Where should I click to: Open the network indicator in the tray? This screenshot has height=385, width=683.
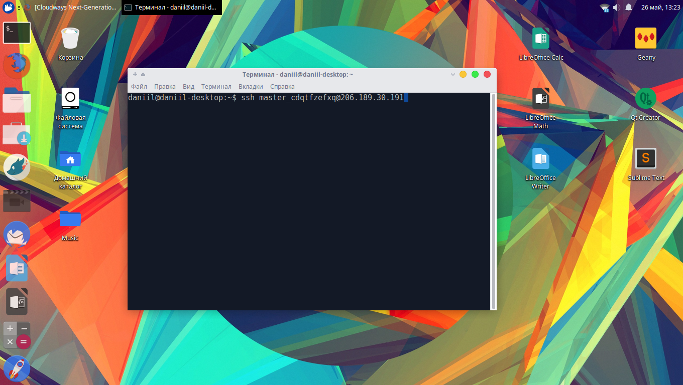[604, 8]
